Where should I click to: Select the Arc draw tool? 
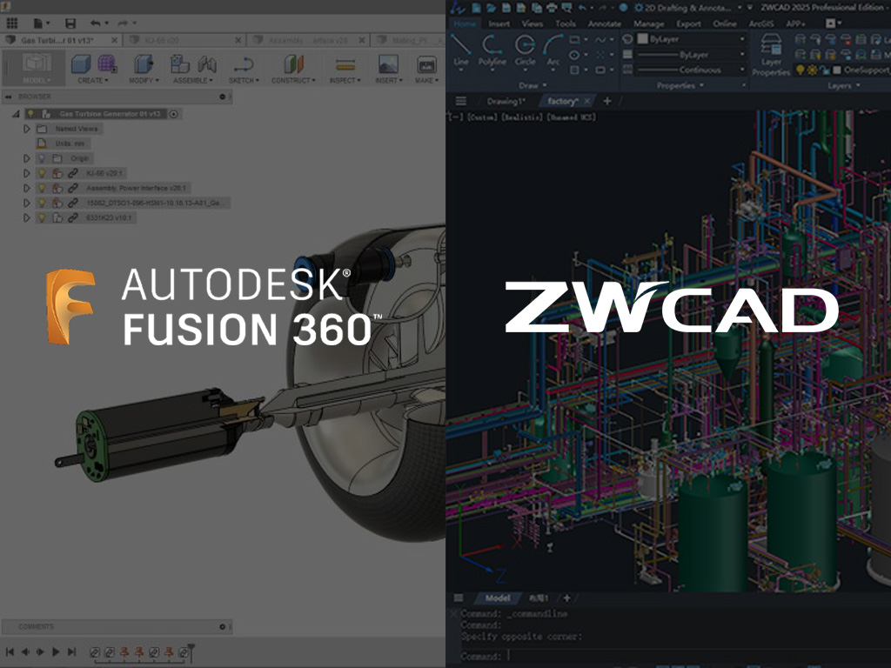[x=553, y=48]
